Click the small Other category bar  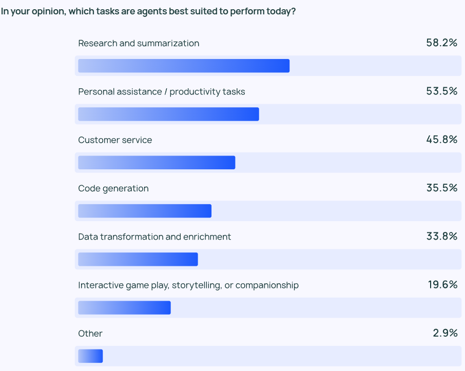tap(90, 356)
